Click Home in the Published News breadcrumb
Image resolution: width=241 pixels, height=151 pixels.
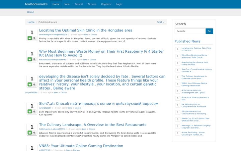point(31,22)
